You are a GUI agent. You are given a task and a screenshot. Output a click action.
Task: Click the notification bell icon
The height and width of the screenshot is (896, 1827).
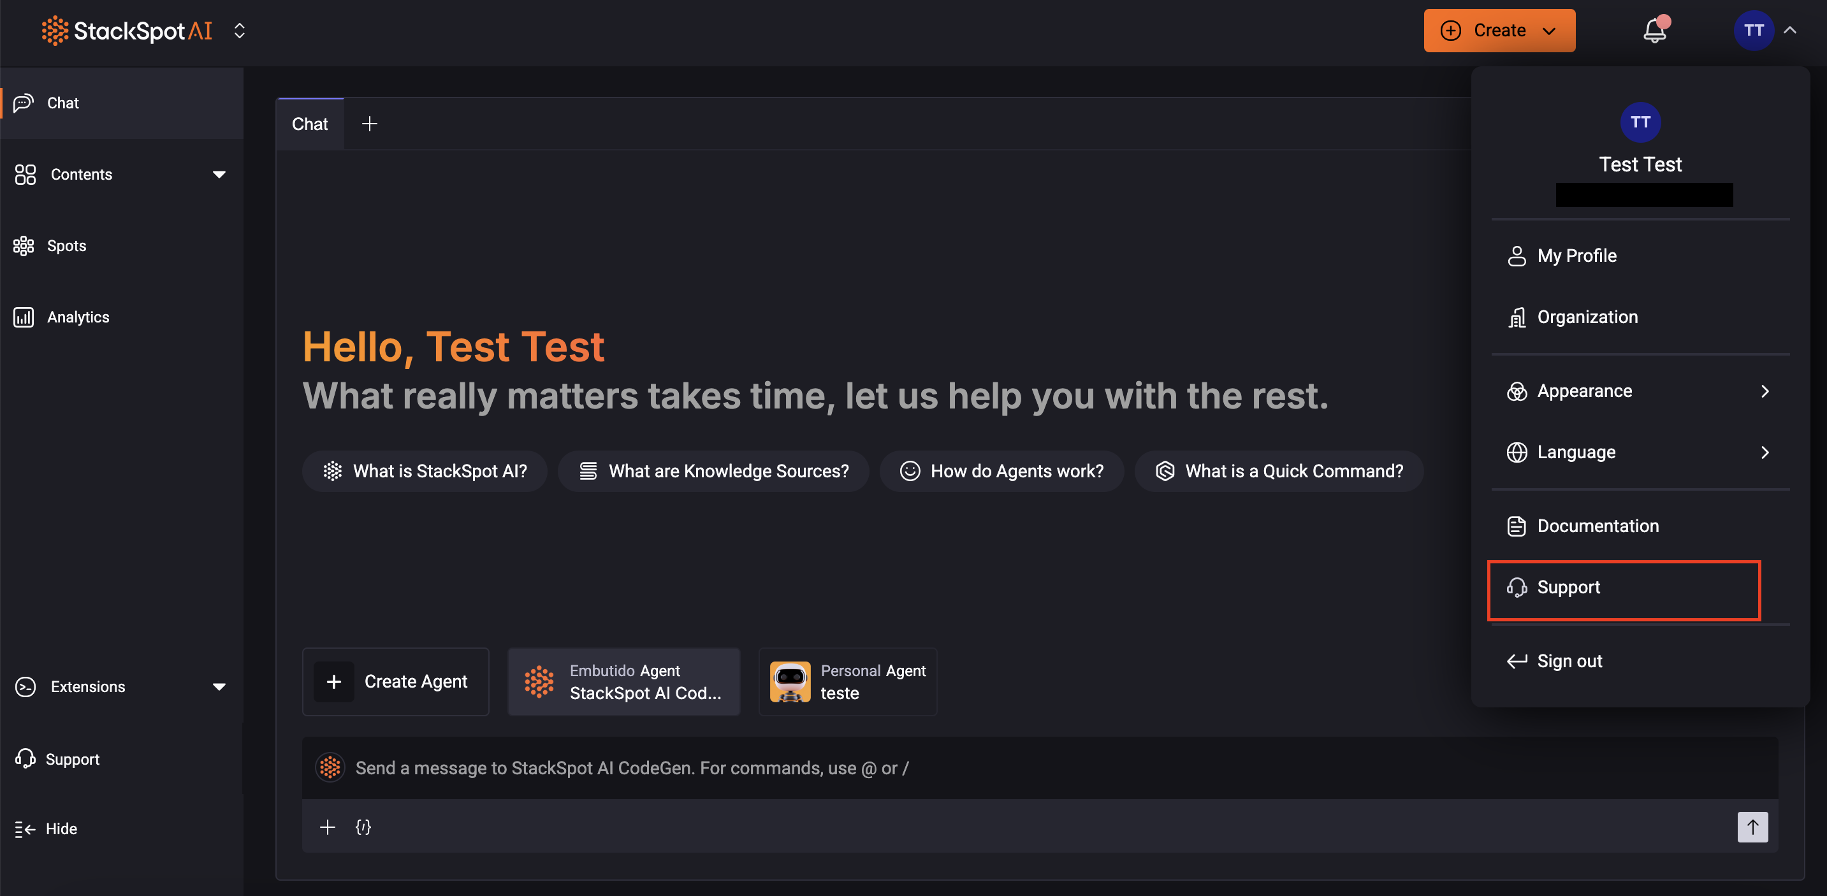(1654, 31)
